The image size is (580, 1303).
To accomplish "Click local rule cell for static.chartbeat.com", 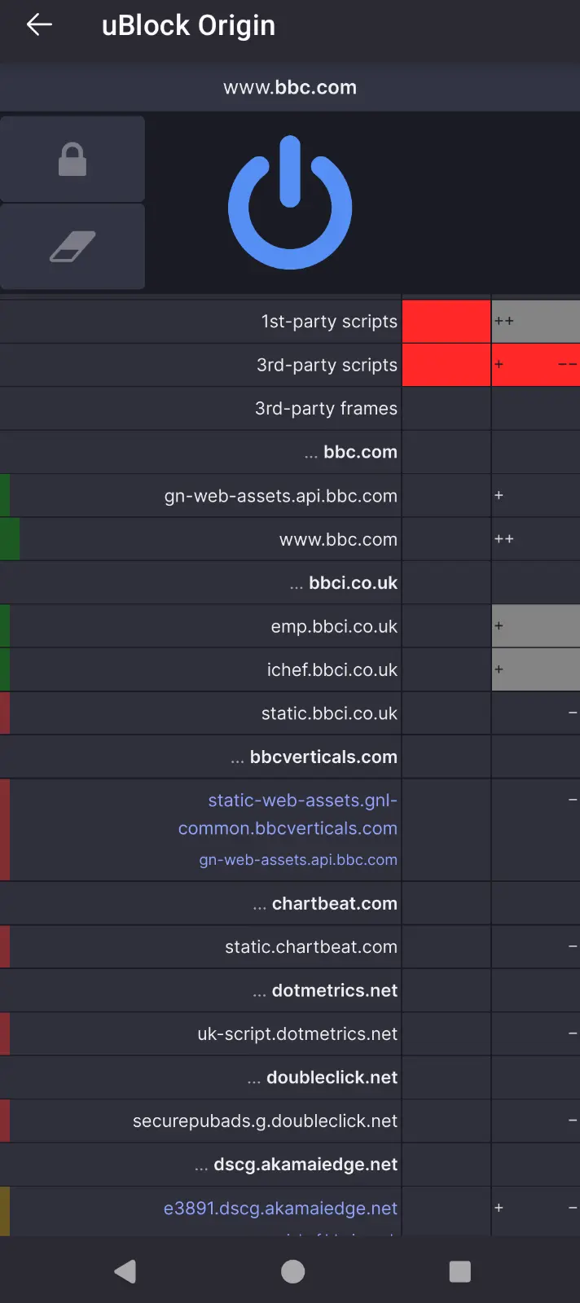I will click(x=536, y=947).
